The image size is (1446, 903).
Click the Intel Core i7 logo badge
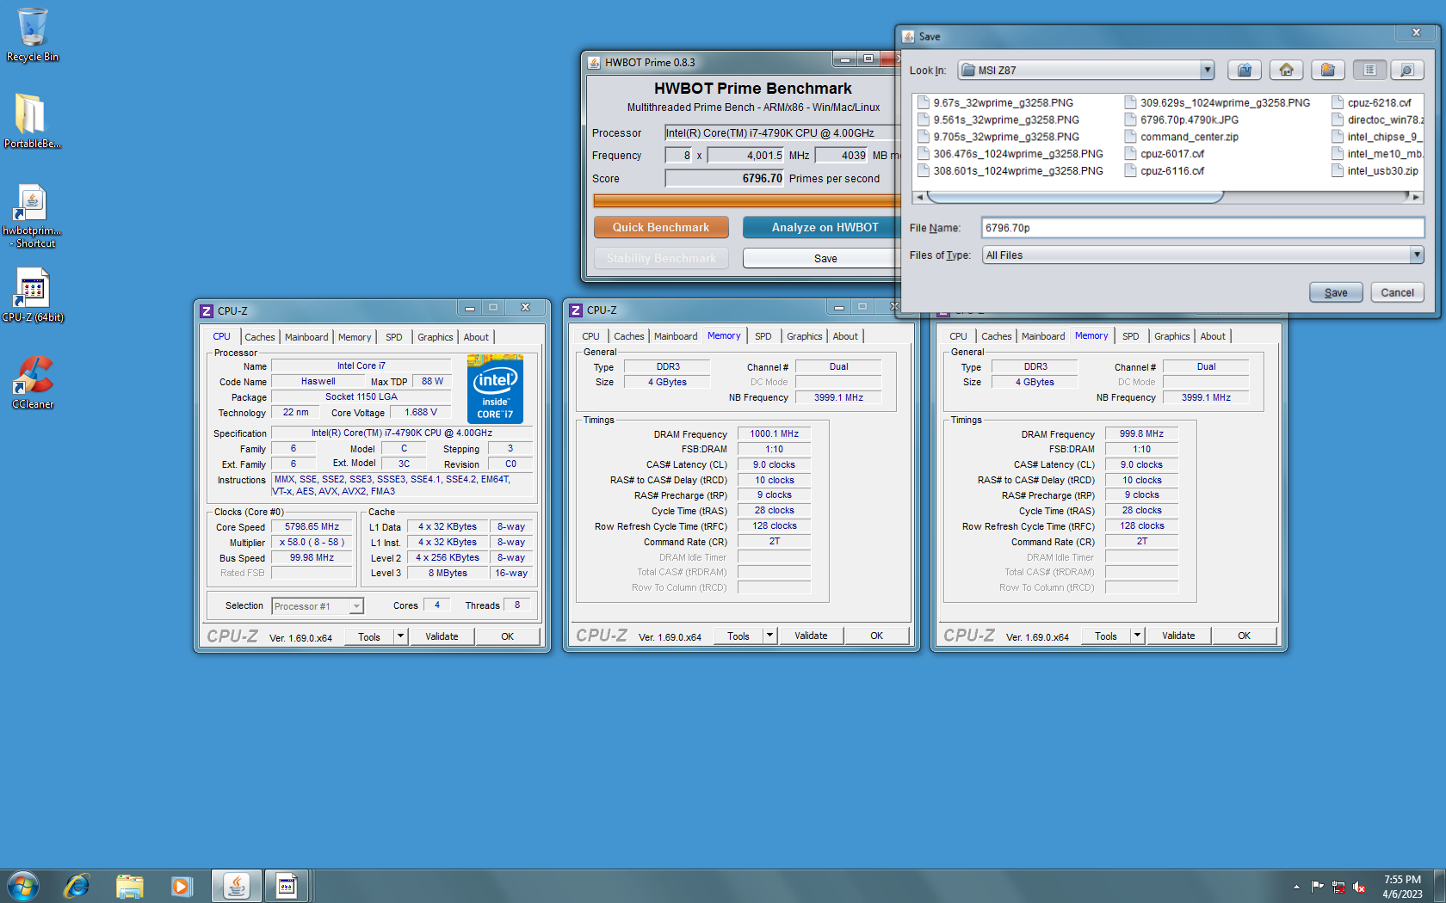point(495,389)
